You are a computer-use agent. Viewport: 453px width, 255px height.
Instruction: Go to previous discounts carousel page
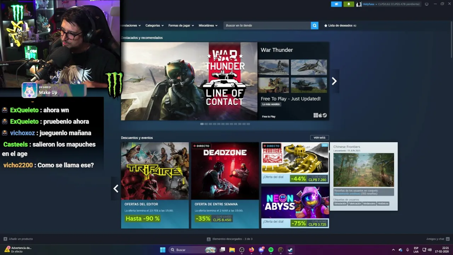[116, 188]
